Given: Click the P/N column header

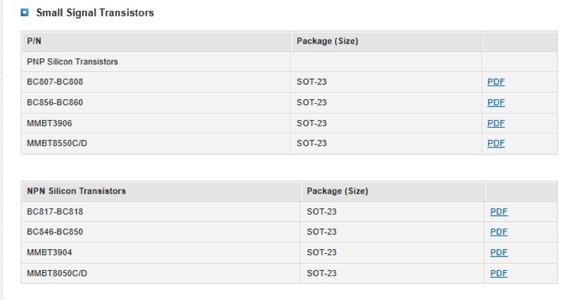Looking at the screenshot, I should 33,41.
